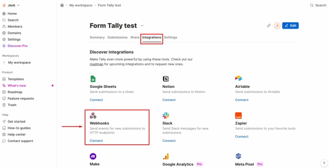Click the Slack logo icon
The height and width of the screenshot is (168, 329).
[x=166, y=116]
